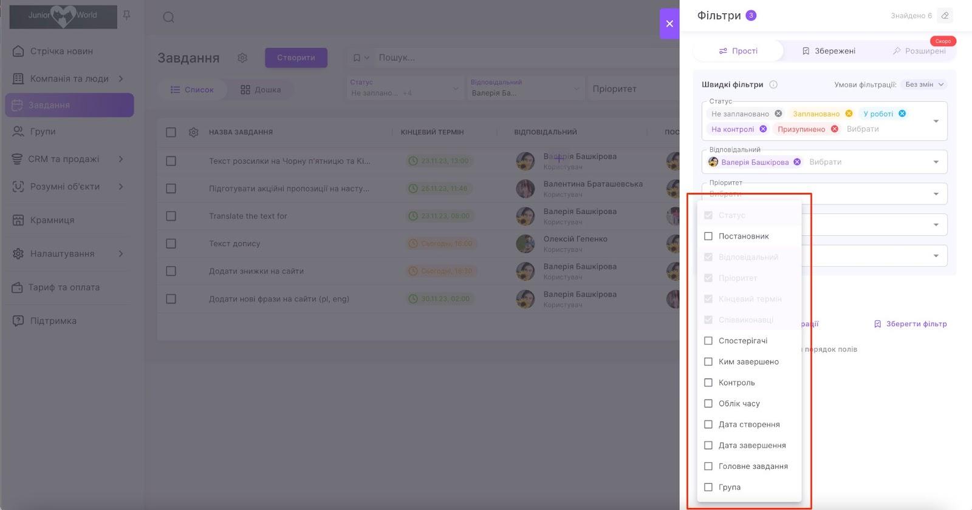This screenshot has height=510, width=972.
Task: Expand Компанія та люди sidebar section
Action: click(x=121, y=79)
